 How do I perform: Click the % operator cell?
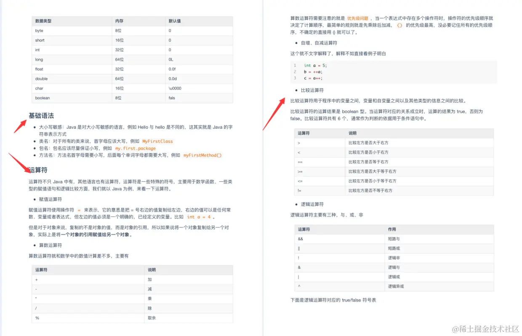[x=88, y=318]
